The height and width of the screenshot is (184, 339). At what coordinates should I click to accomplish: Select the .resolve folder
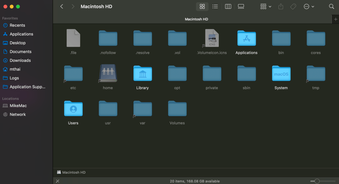pyautogui.click(x=142, y=38)
